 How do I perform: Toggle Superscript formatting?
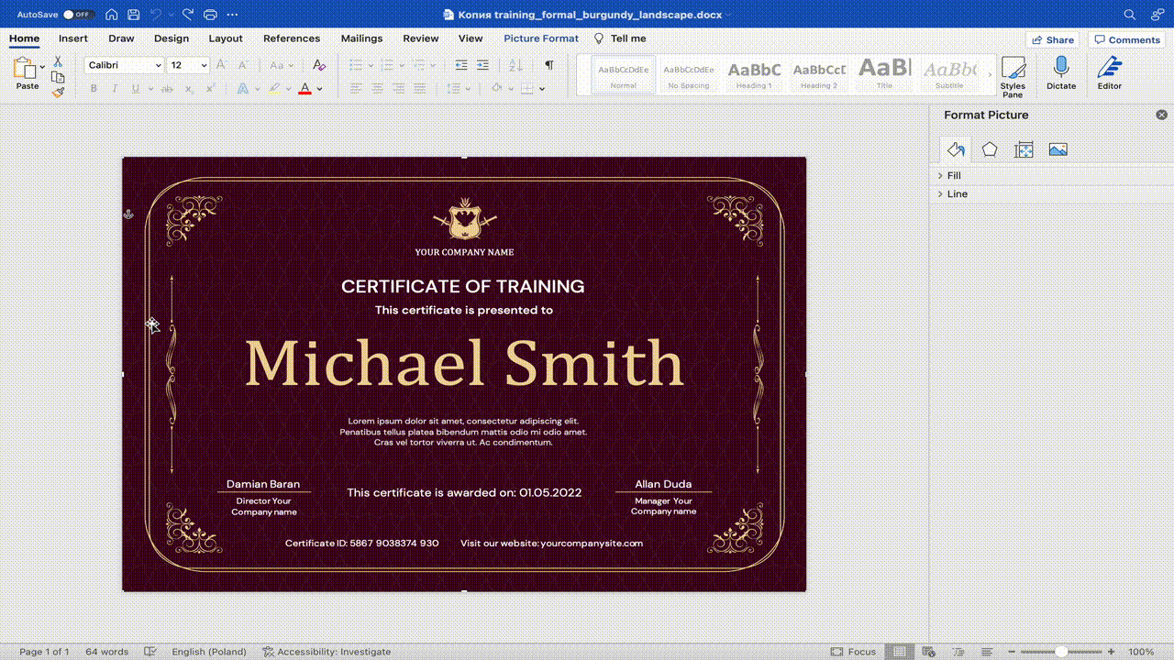tap(210, 89)
